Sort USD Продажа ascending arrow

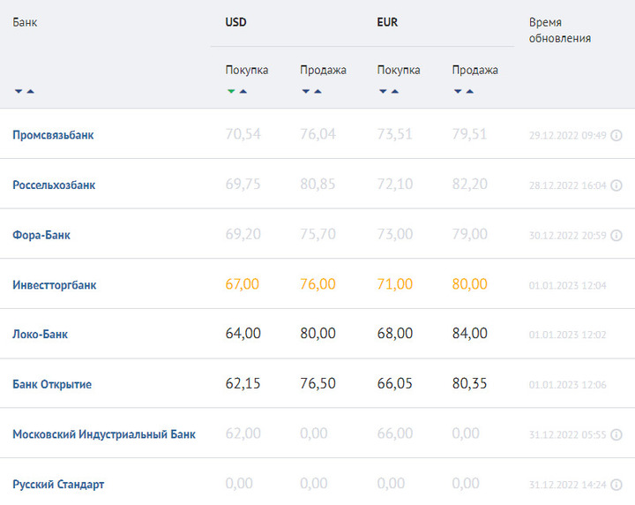[317, 91]
